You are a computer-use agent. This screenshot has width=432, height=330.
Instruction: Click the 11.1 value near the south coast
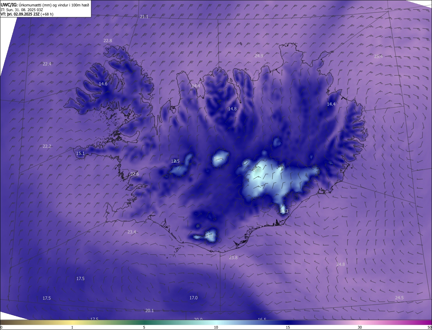[209, 237]
